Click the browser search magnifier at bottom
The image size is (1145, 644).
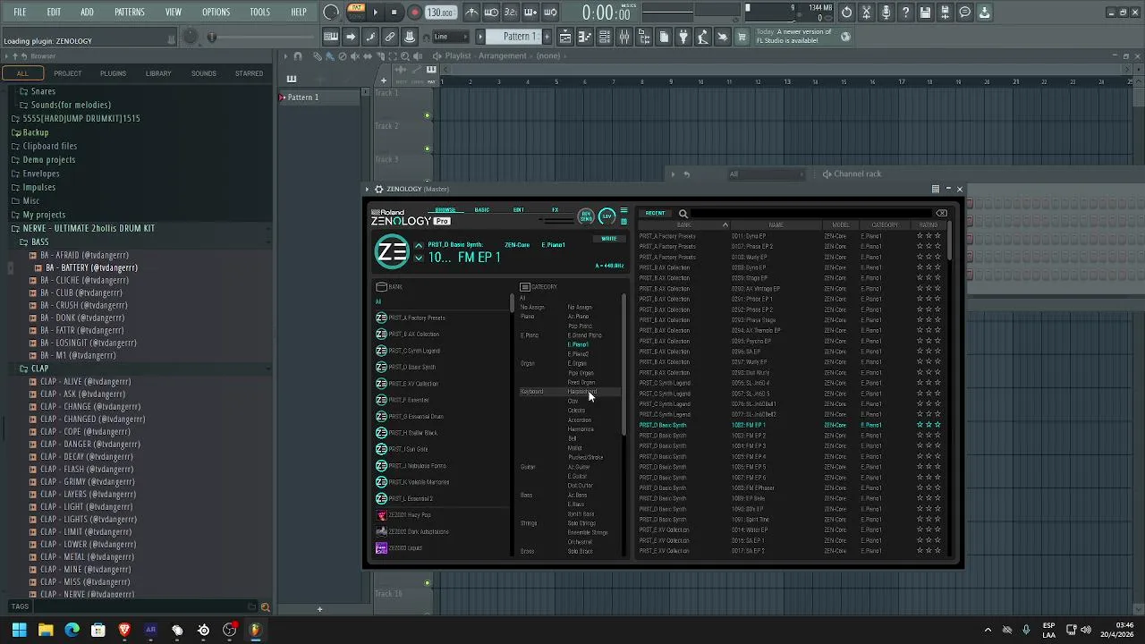tap(265, 607)
